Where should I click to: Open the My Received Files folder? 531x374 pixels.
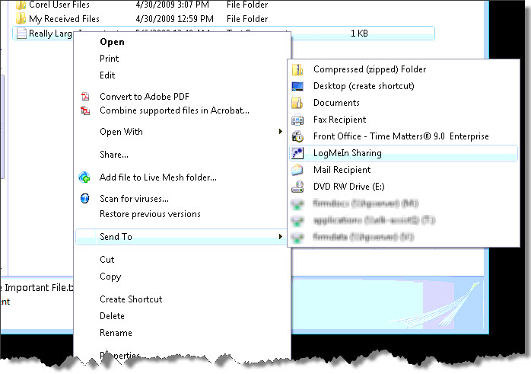tap(64, 18)
